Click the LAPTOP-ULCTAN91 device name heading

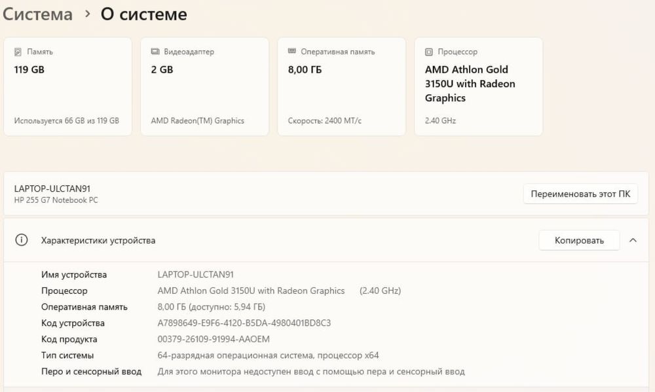(52, 188)
